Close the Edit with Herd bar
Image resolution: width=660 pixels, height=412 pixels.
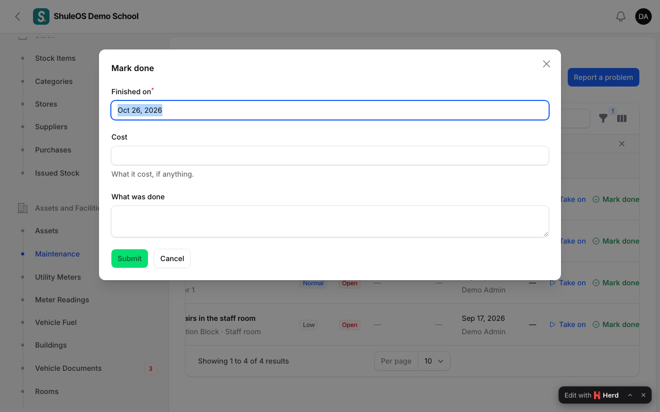point(643,395)
